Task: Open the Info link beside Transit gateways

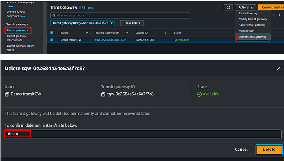Action: [x=90, y=8]
